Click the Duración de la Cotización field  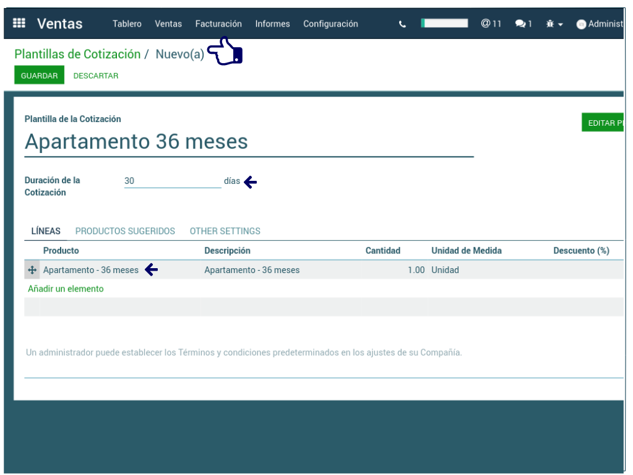pyautogui.click(x=172, y=181)
